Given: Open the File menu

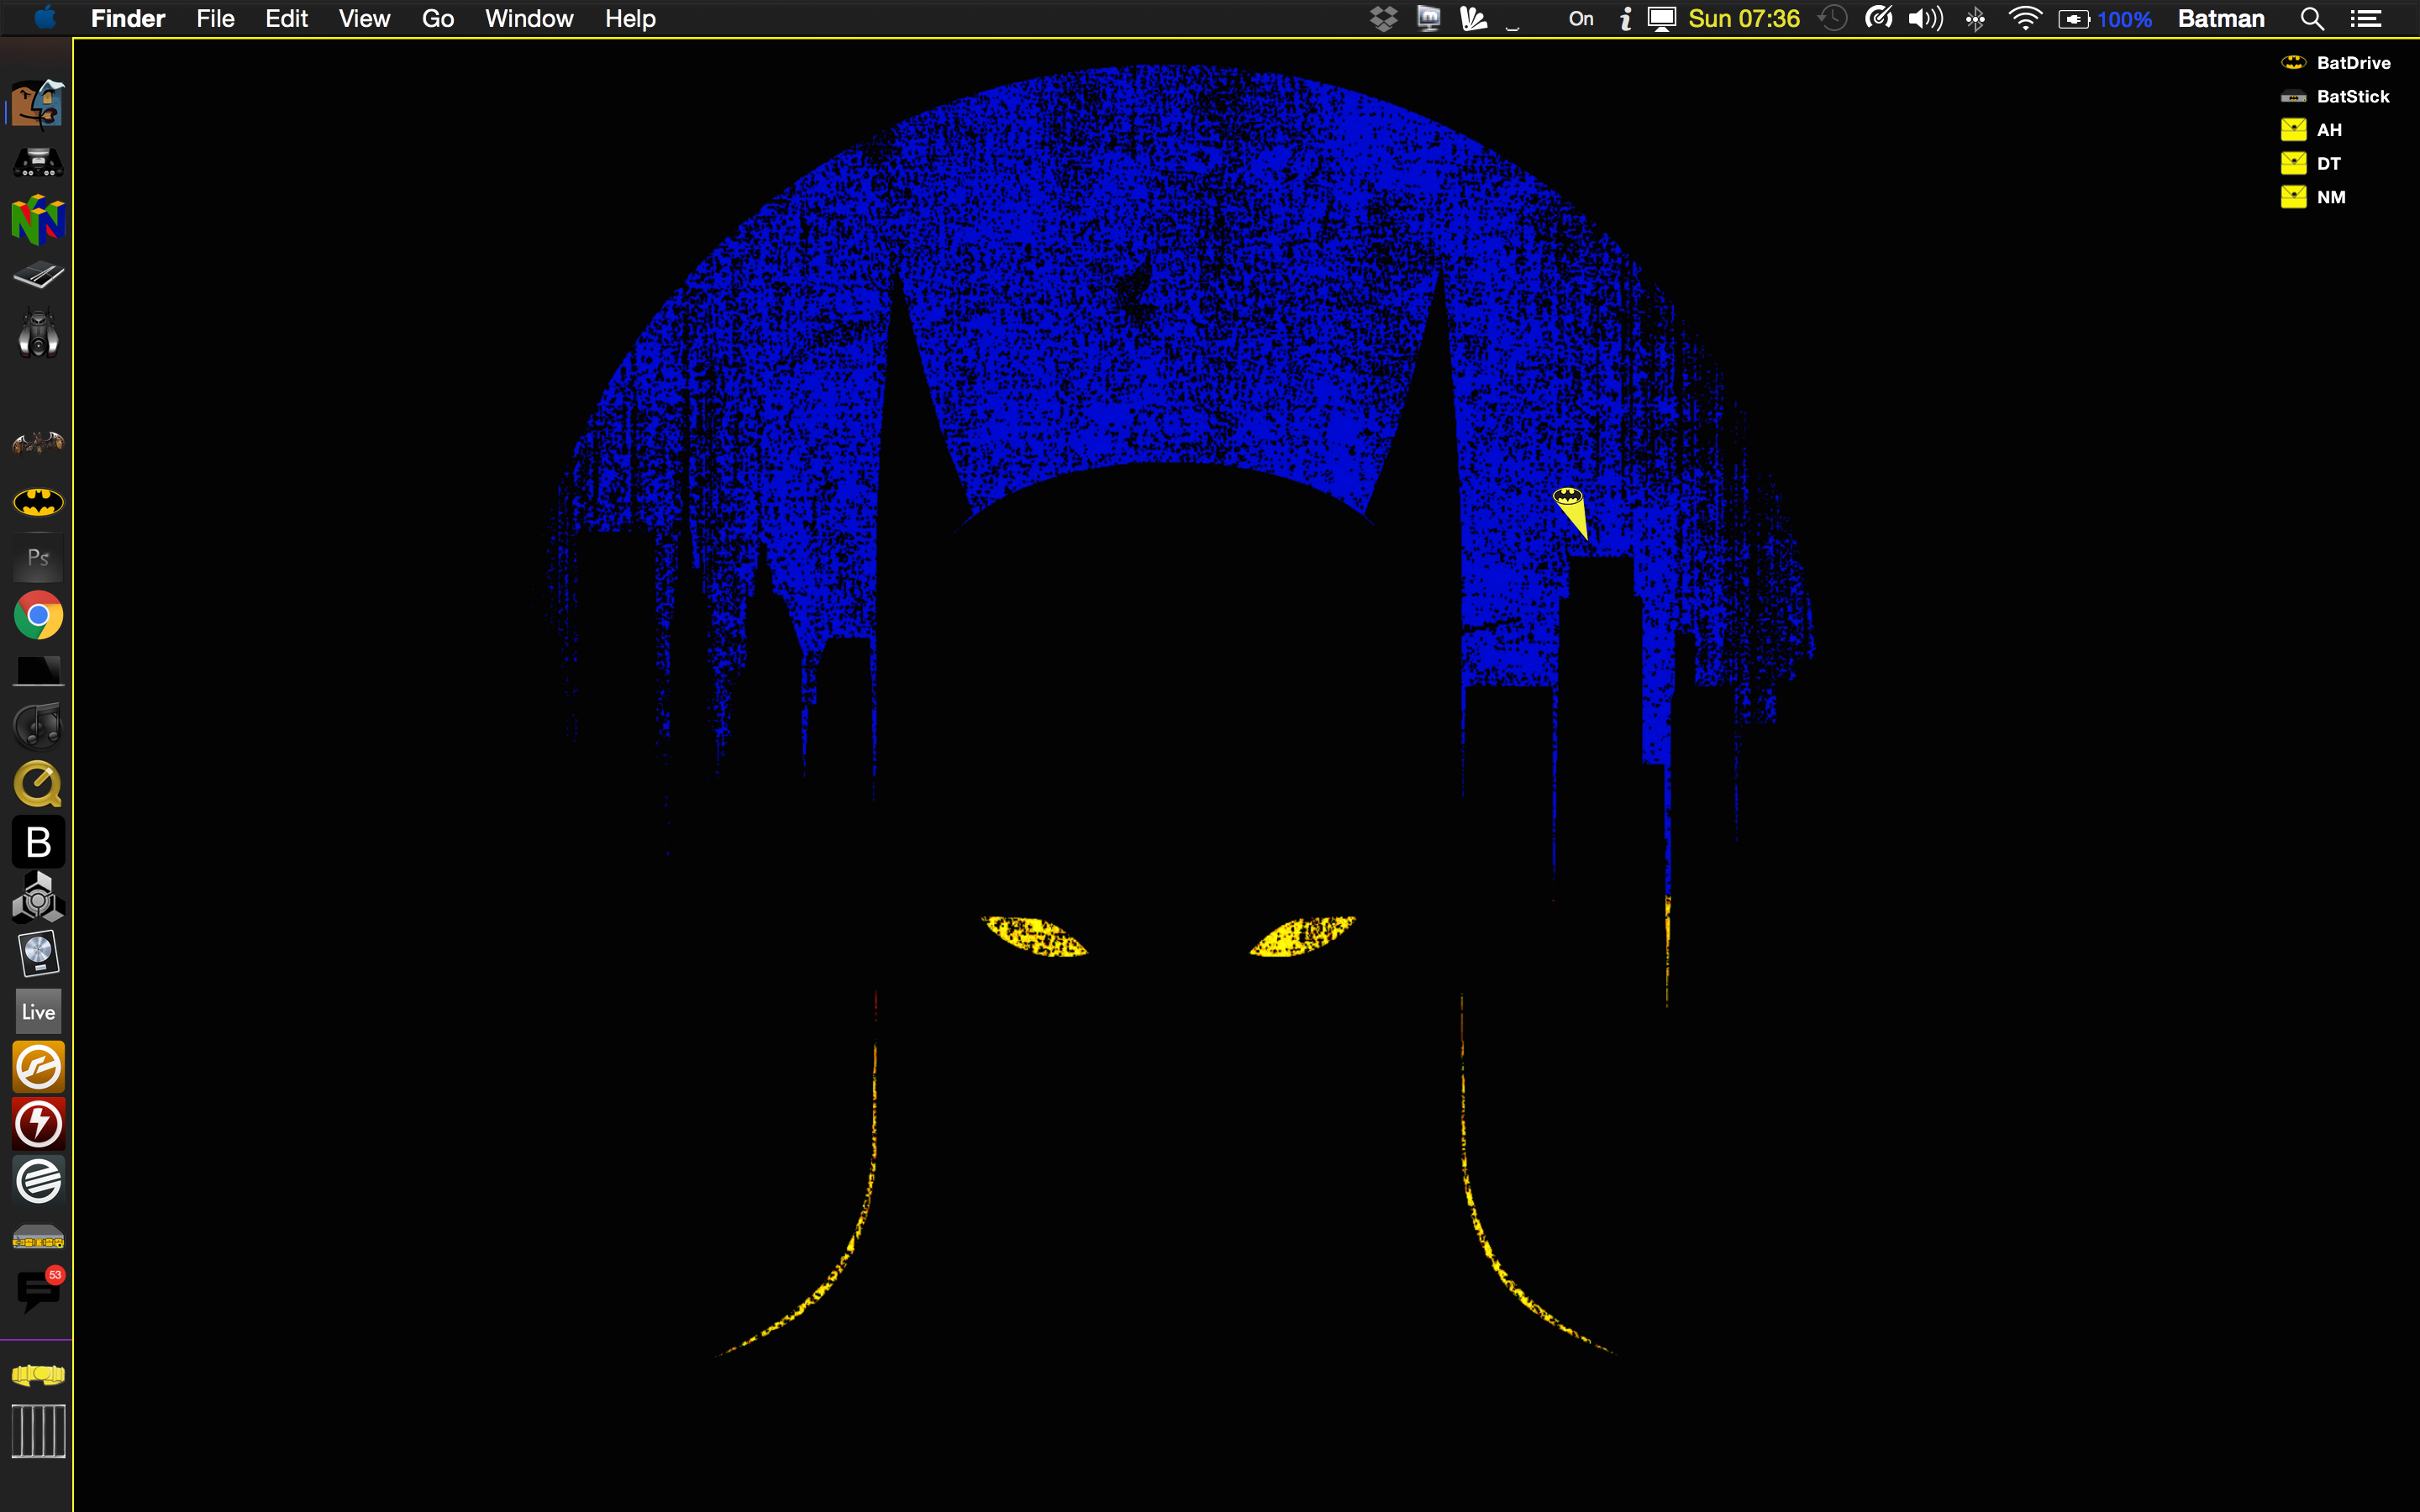Looking at the screenshot, I should 215,19.
